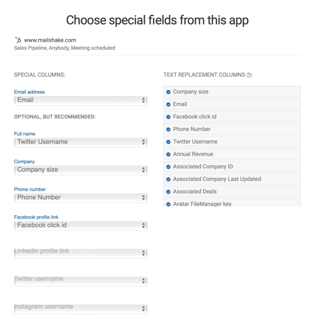This screenshot has height=325, width=313.
Task: Toggle the Annual Revenue check icon
Action: pos(168,154)
